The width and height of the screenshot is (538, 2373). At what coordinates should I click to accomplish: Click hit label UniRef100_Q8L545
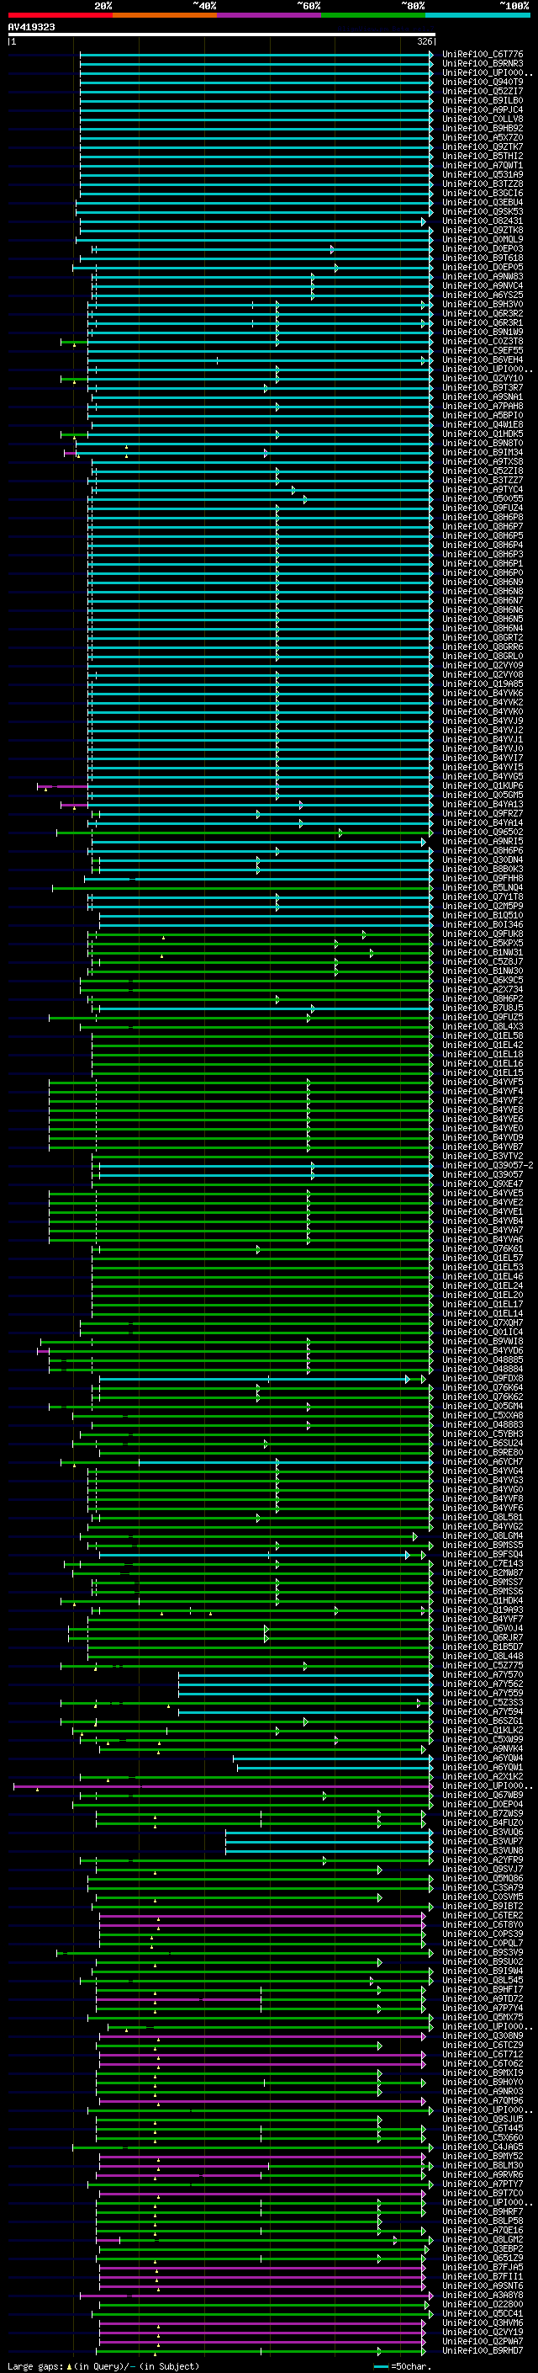(x=483, y=1981)
